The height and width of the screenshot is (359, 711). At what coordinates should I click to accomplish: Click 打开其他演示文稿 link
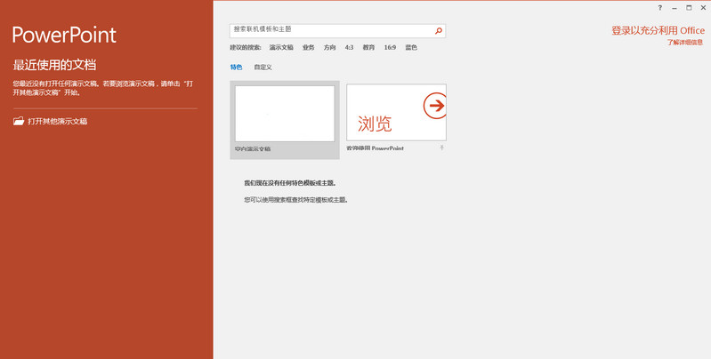click(58, 122)
